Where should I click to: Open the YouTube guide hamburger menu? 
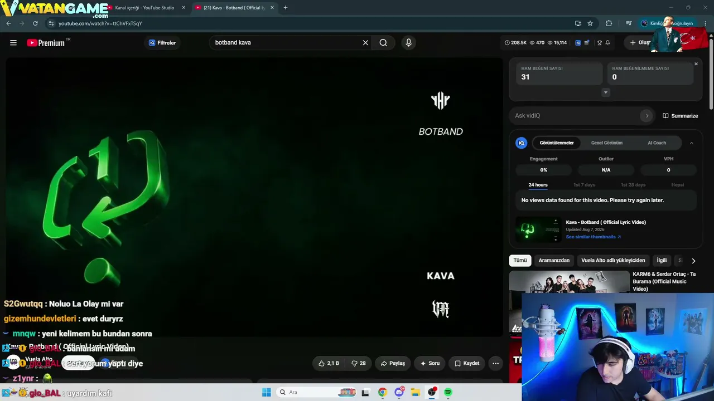[13, 43]
